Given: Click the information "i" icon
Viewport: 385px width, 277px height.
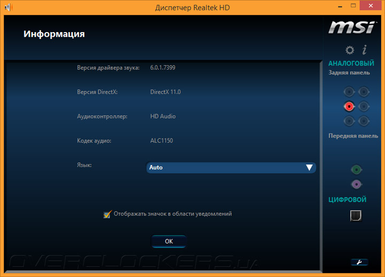Looking at the screenshot, I should (365, 50).
